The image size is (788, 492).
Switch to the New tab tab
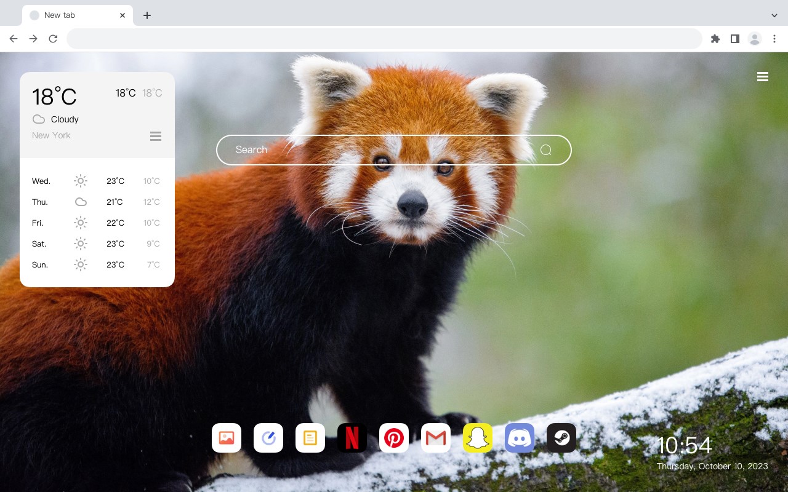click(x=74, y=15)
